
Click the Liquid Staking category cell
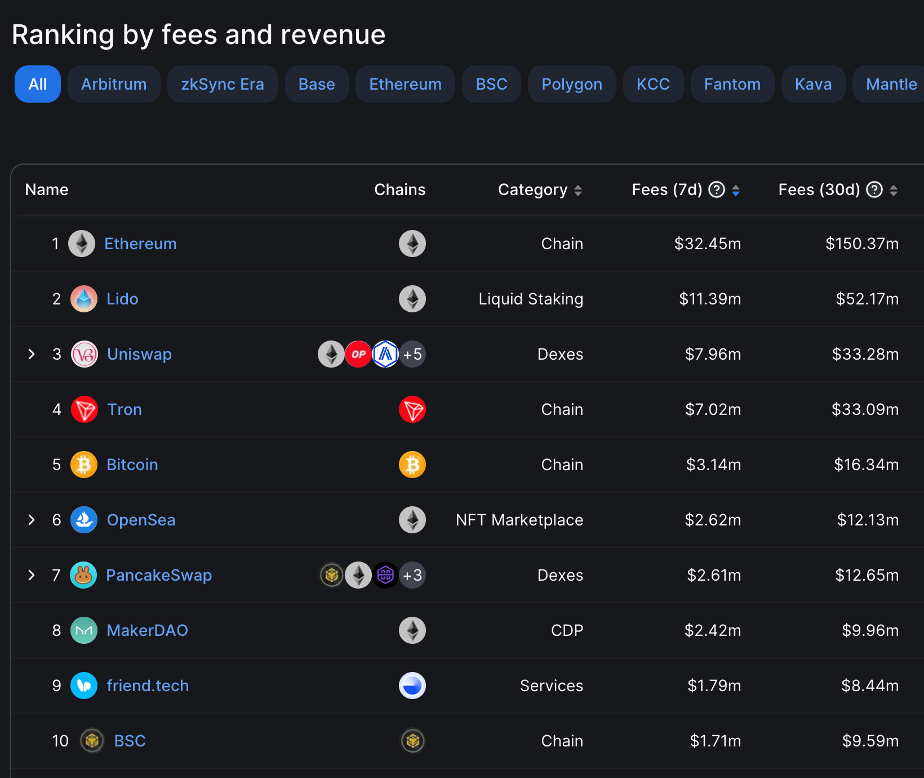pyautogui.click(x=531, y=299)
